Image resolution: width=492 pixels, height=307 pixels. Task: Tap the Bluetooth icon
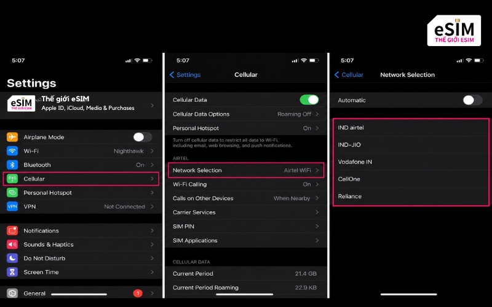[12, 165]
